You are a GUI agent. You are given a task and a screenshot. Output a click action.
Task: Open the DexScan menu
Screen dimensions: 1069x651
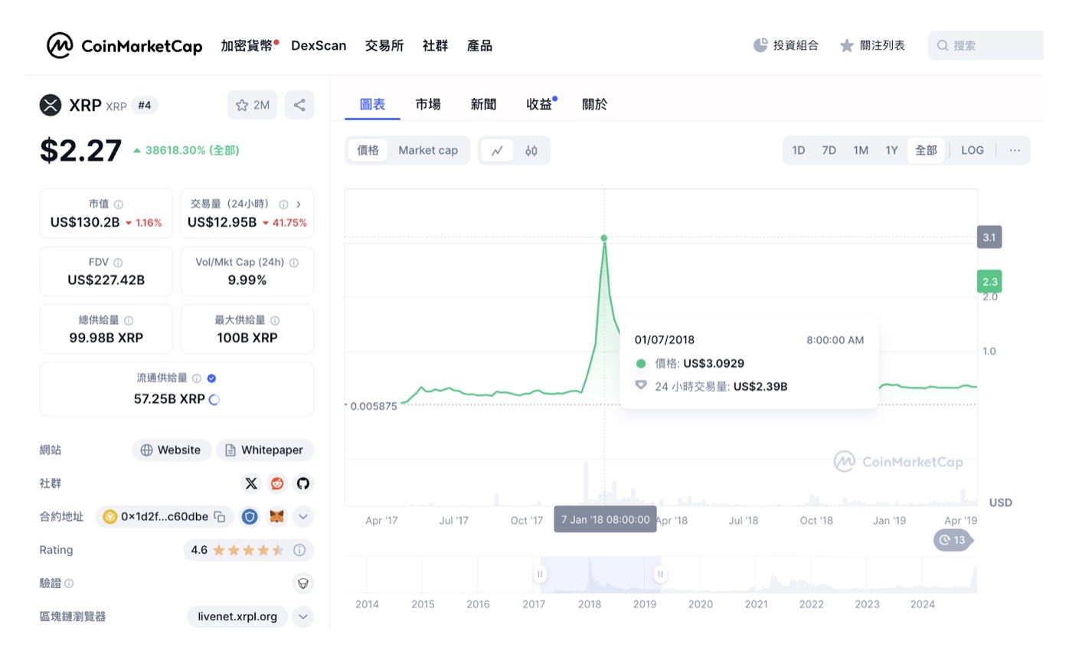(319, 45)
